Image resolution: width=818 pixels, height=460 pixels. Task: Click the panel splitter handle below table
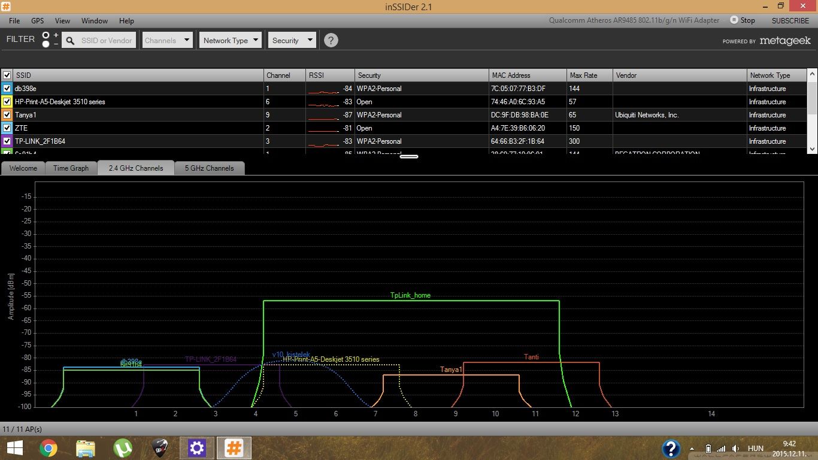pos(409,157)
